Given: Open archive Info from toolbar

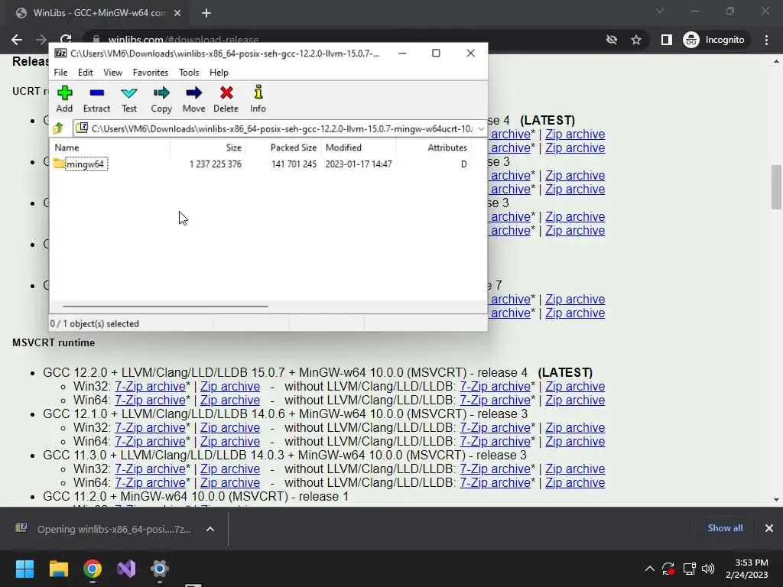Looking at the screenshot, I should (258, 99).
